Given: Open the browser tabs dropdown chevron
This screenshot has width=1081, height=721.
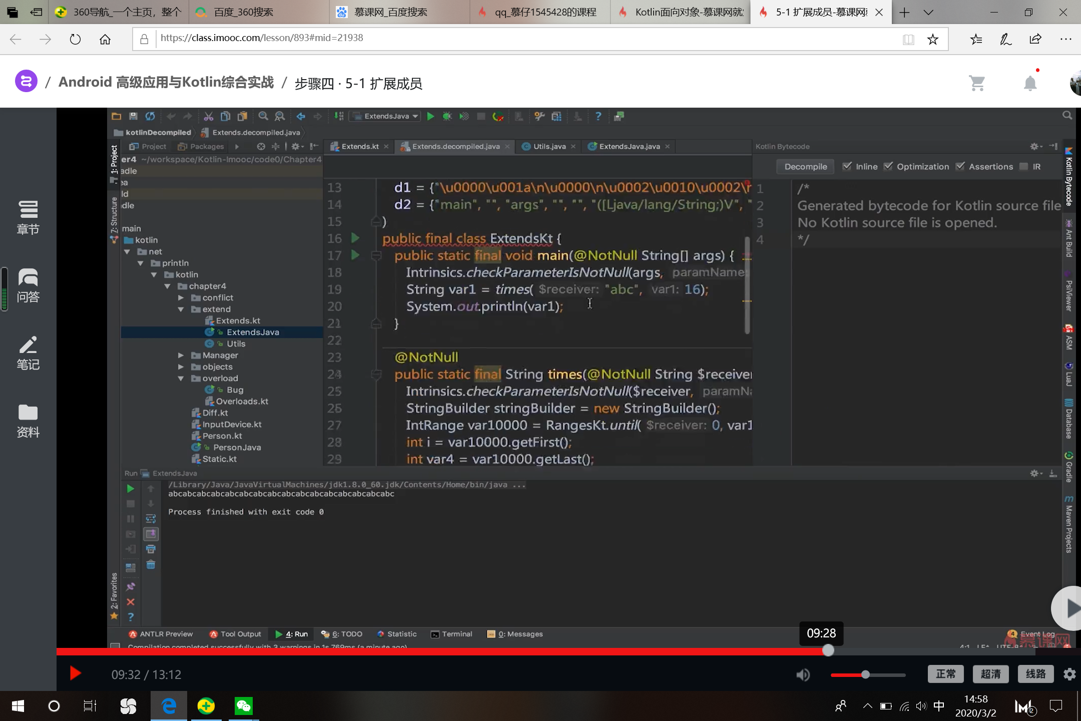Looking at the screenshot, I should 928,13.
